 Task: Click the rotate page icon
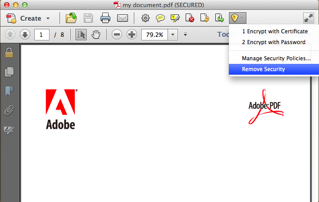tap(205, 18)
